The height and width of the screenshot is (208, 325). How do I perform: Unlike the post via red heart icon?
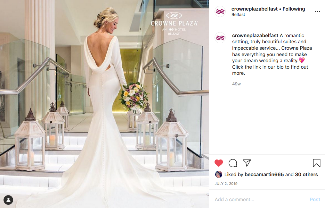coord(219,163)
